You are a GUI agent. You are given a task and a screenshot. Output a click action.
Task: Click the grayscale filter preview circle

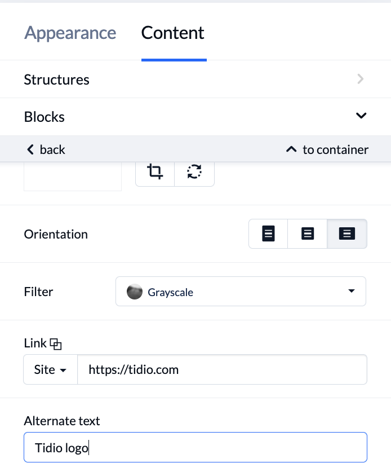click(135, 292)
